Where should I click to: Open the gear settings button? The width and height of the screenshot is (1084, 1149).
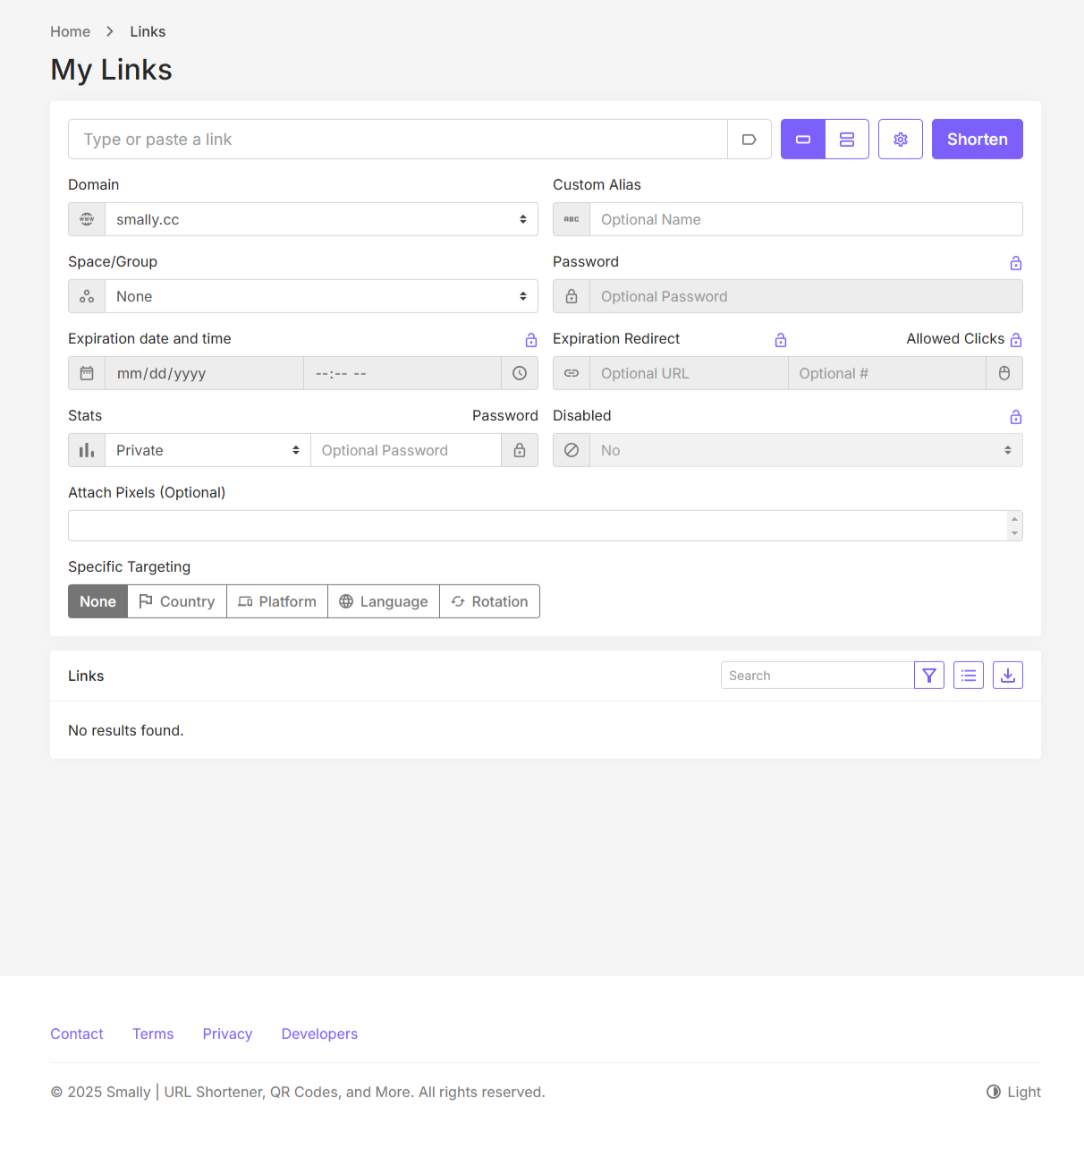click(901, 140)
